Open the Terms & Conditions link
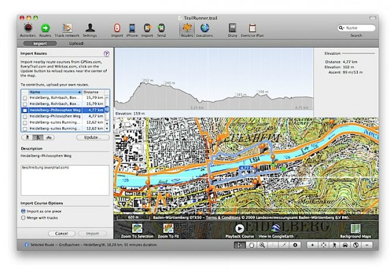This screenshot has width=390, height=269. [x=223, y=218]
